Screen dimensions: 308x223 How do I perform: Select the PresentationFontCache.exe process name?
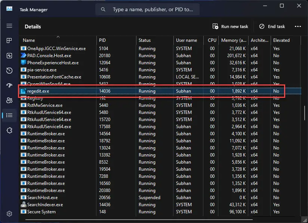pos(54,77)
